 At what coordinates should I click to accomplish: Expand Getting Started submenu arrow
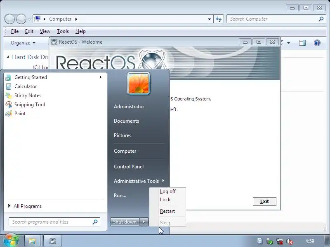[101, 77]
